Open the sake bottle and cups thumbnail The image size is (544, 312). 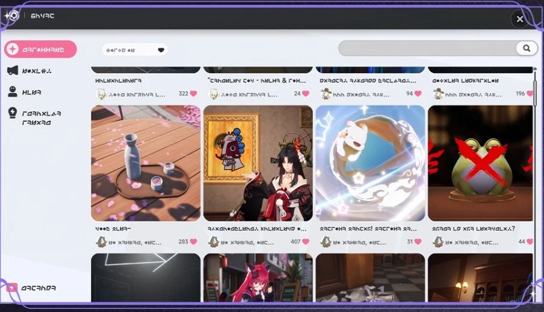point(146,163)
